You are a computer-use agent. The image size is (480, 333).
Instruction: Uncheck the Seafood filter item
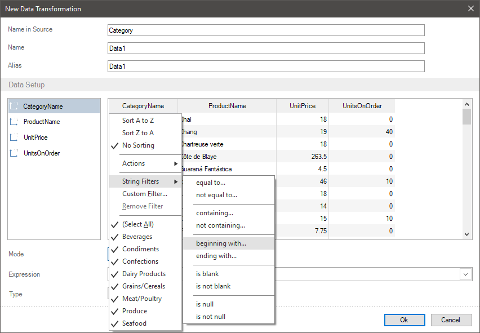pyautogui.click(x=134, y=323)
